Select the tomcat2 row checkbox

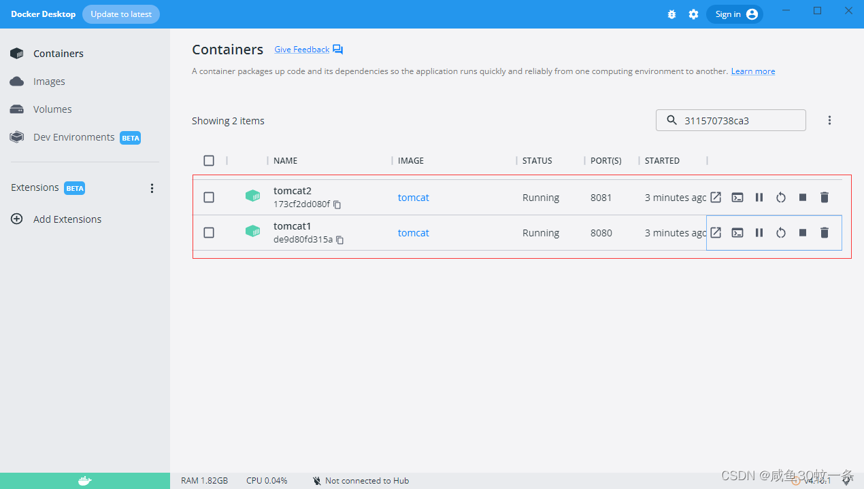click(x=209, y=197)
